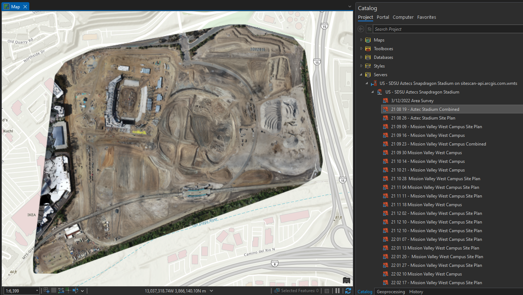523x295 pixels.
Task: Click the Catalog back navigation arrow
Action: tap(360, 29)
